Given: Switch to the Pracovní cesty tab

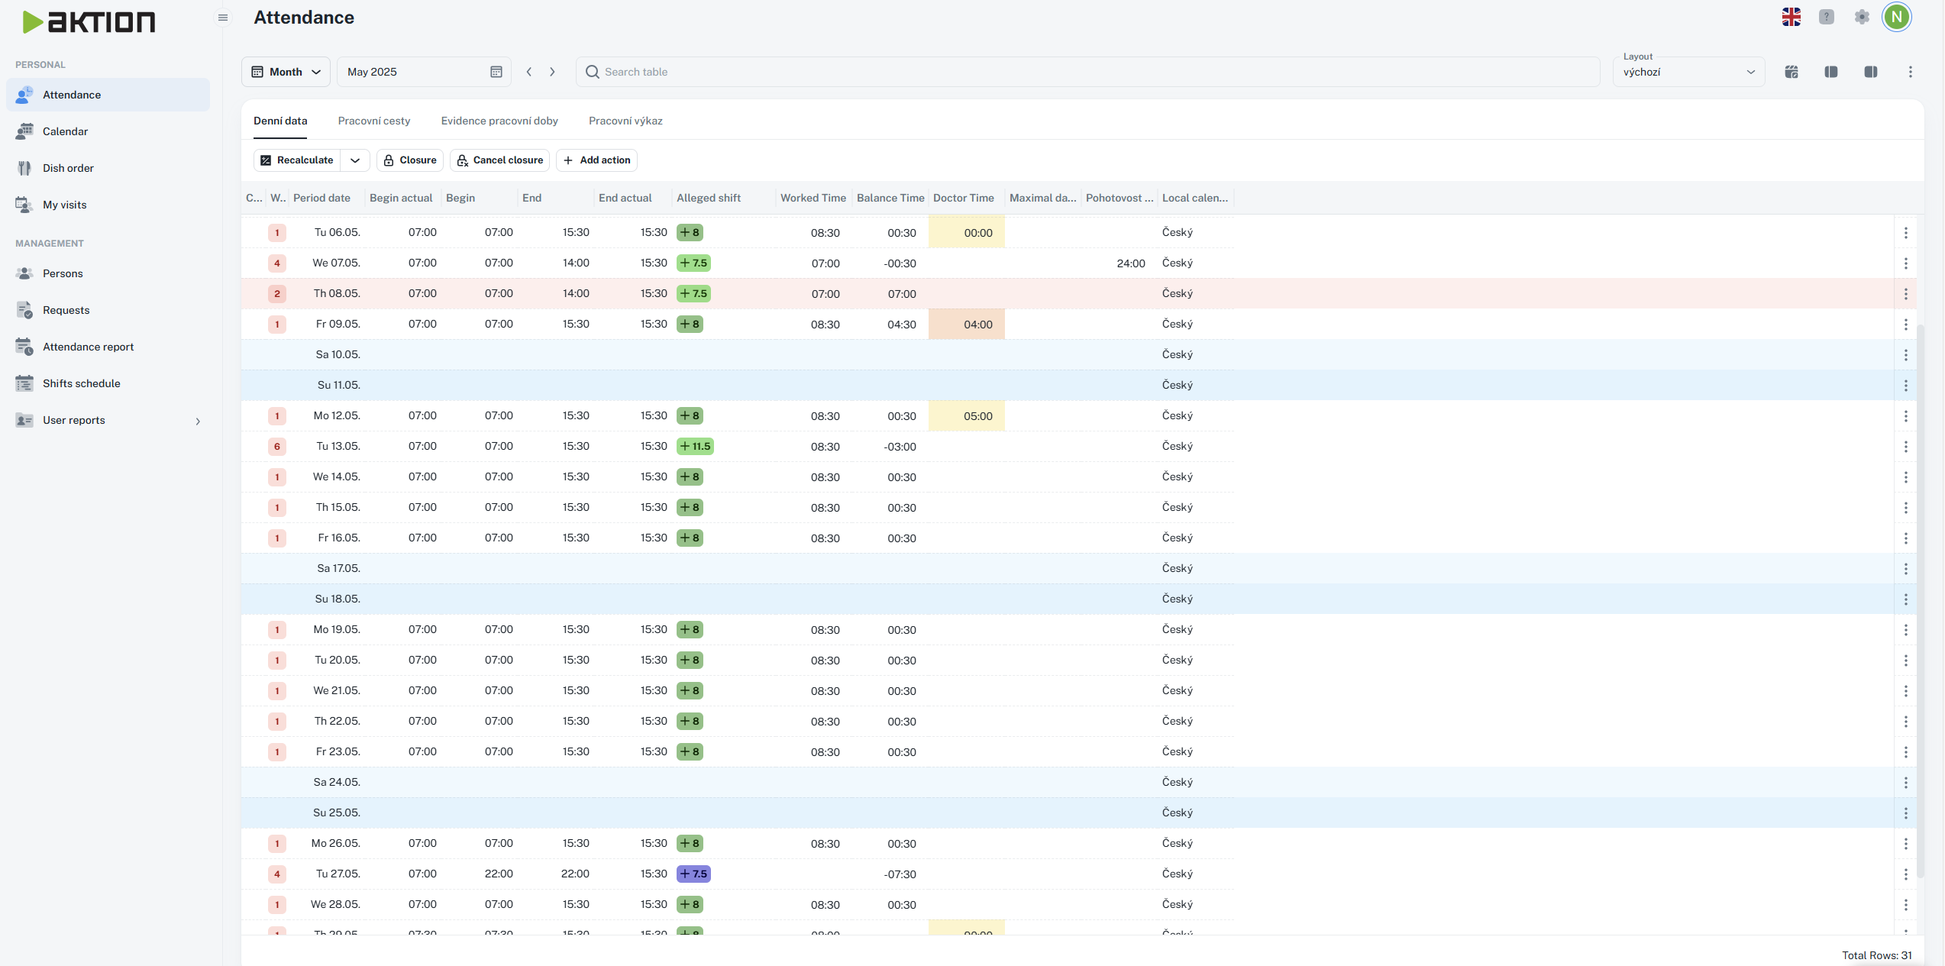Looking at the screenshot, I should tap(374, 121).
